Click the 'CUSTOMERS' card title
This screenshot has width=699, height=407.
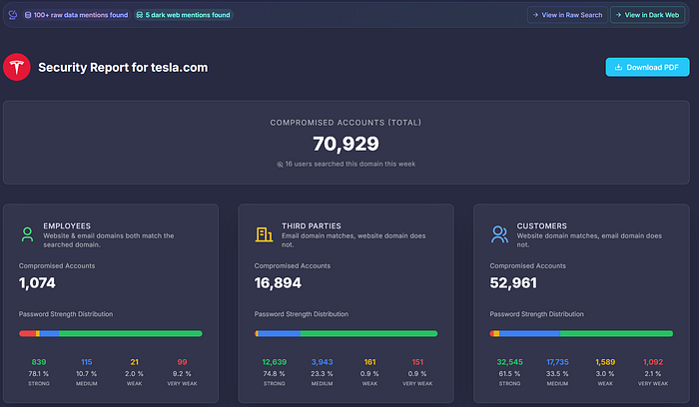pyautogui.click(x=541, y=226)
